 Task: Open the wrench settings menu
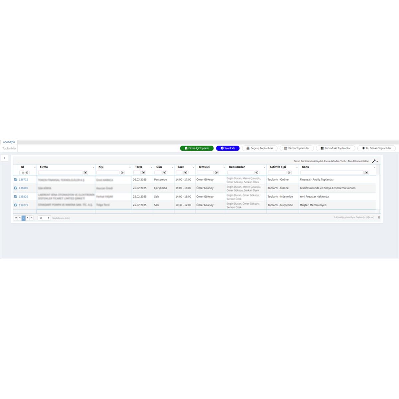(x=375, y=161)
